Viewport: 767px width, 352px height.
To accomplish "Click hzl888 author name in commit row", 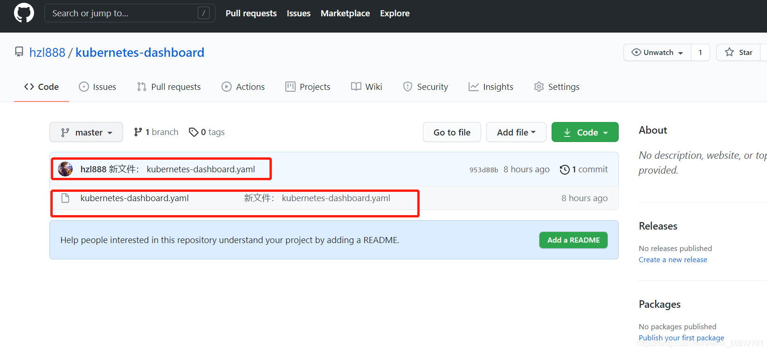I will [93, 169].
